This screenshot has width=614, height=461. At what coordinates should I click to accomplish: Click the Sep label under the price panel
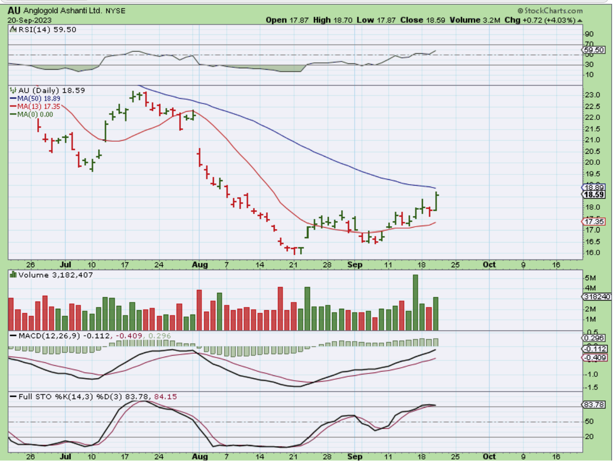tap(355, 265)
